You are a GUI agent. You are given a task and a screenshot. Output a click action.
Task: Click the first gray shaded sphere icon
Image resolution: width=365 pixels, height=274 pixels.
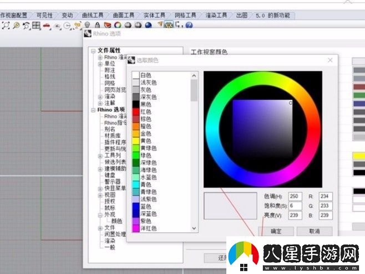tap(128, 24)
